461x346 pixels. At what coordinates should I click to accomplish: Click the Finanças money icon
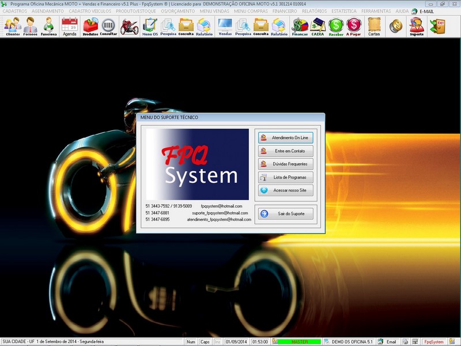[300, 26]
